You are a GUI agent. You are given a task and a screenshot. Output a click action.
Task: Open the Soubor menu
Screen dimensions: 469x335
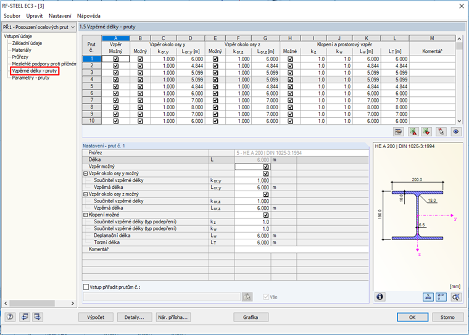coord(12,16)
